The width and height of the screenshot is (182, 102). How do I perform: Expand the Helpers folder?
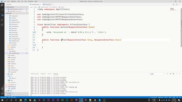(x=13, y=56)
